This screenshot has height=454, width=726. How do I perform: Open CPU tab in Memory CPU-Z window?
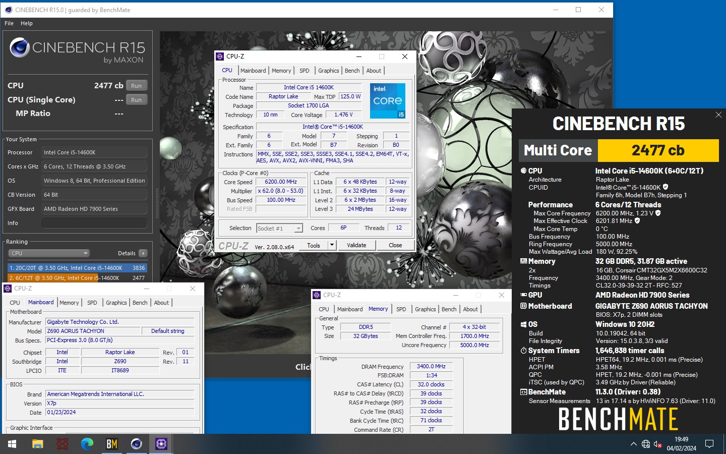point(324,309)
